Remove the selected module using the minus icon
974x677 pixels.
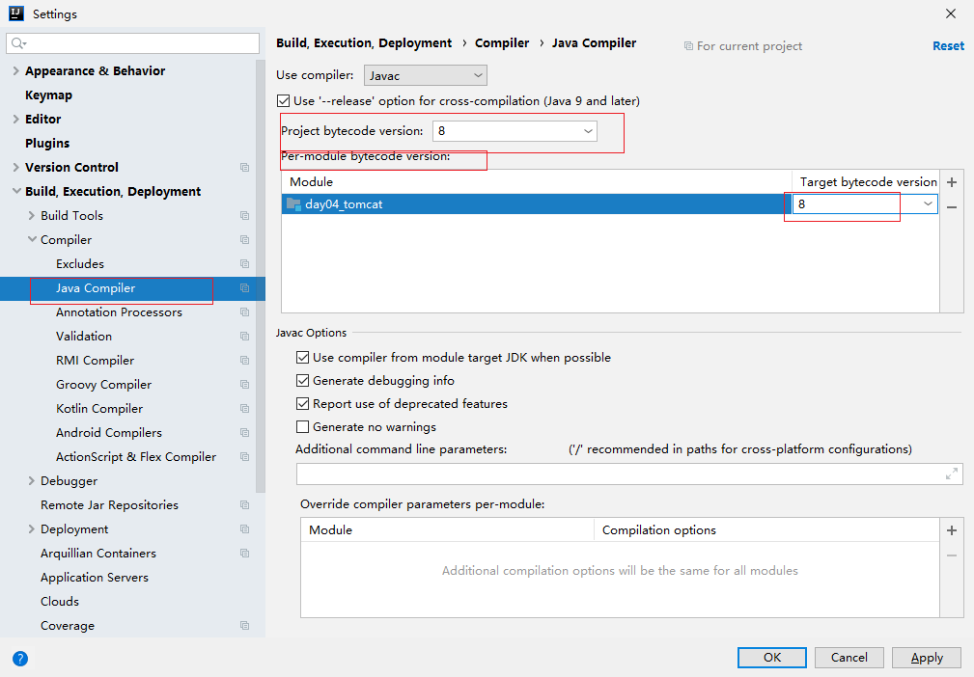pyautogui.click(x=952, y=206)
